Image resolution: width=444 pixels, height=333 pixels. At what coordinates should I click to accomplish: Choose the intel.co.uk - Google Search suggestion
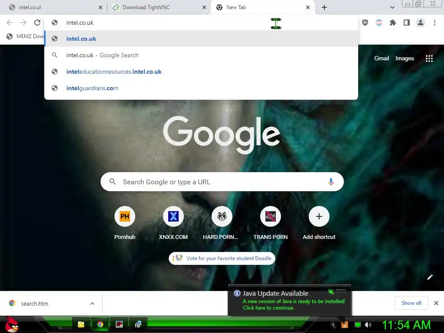pyautogui.click(x=201, y=55)
